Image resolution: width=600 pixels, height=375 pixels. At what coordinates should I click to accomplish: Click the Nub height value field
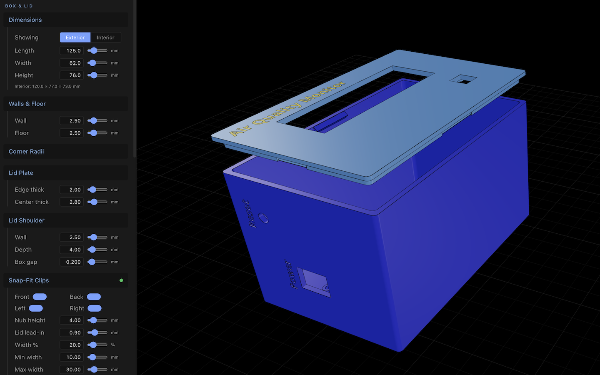72,320
